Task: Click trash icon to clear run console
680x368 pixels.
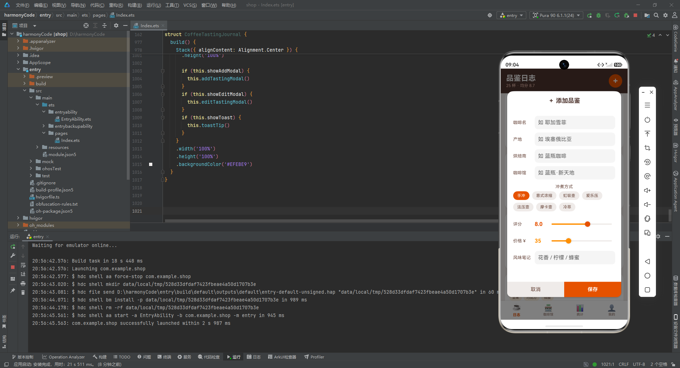Action: 23,292
